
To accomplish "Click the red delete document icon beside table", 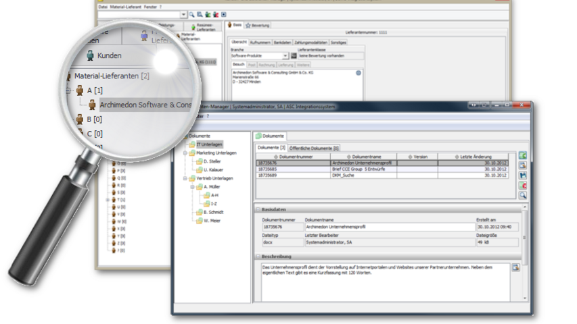I will [x=522, y=186].
